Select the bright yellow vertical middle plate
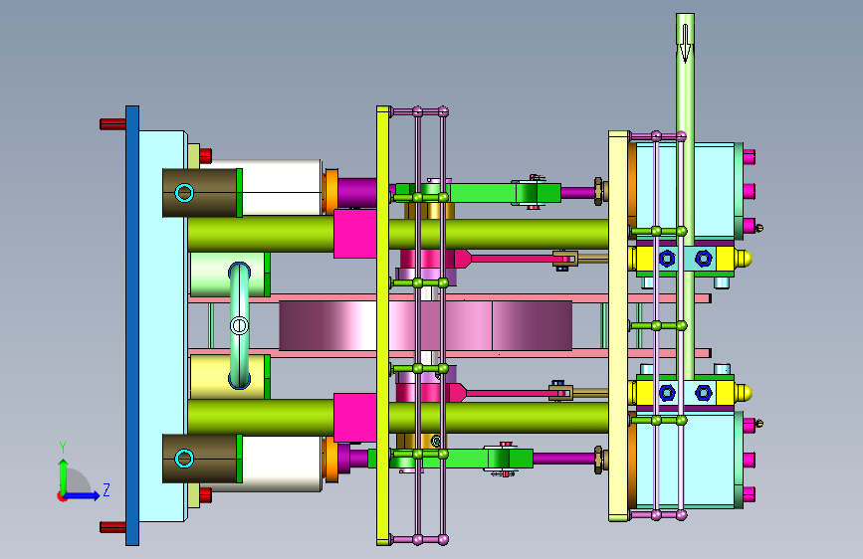Image resolution: width=863 pixels, height=559 pixels. point(383,325)
